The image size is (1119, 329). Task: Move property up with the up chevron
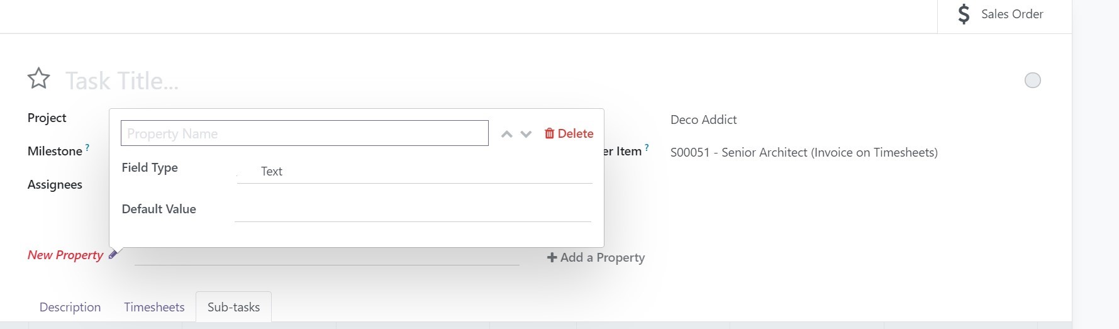point(507,134)
